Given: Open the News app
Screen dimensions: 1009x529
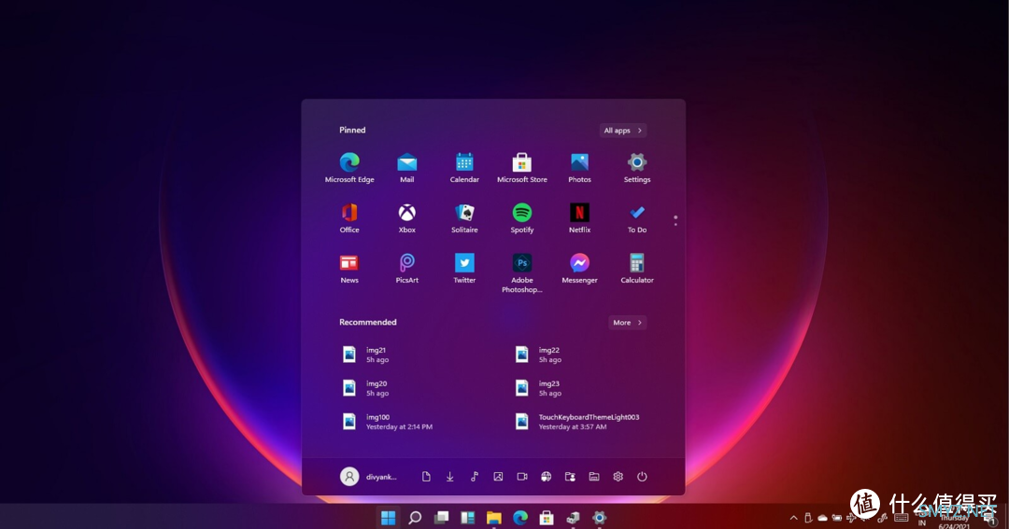Looking at the screenshot, I should click(x=349, y=268).
